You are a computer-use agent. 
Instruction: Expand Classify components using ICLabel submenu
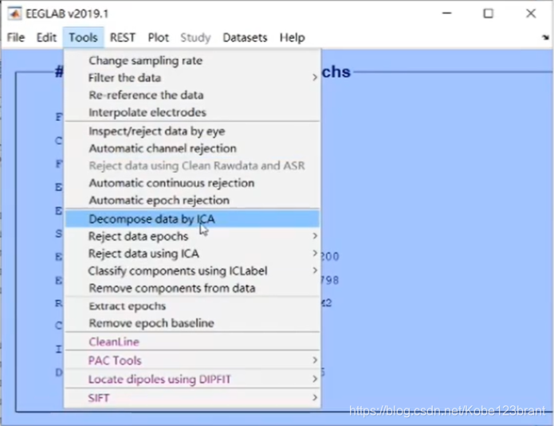[193, 271]
